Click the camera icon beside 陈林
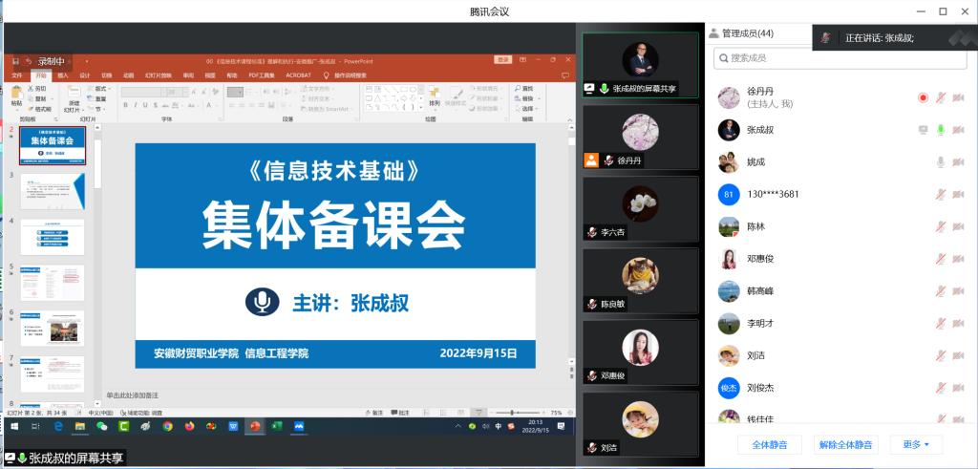 point(958,226)
